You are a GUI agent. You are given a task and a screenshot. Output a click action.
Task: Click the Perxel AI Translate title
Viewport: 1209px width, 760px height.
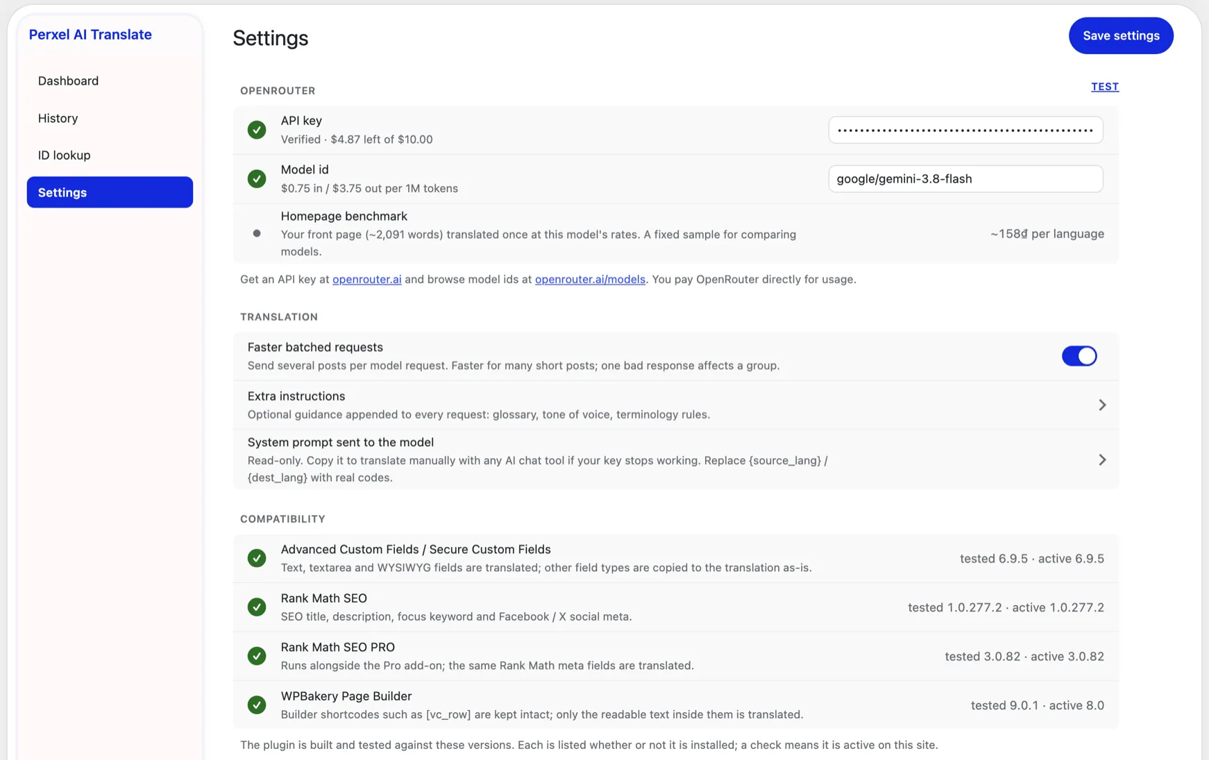click(90, 35)
